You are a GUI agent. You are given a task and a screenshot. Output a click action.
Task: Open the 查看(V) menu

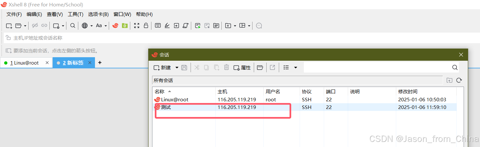click(x=55, y=14)
